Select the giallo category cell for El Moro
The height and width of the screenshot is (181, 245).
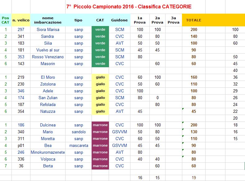pos(100,77)
